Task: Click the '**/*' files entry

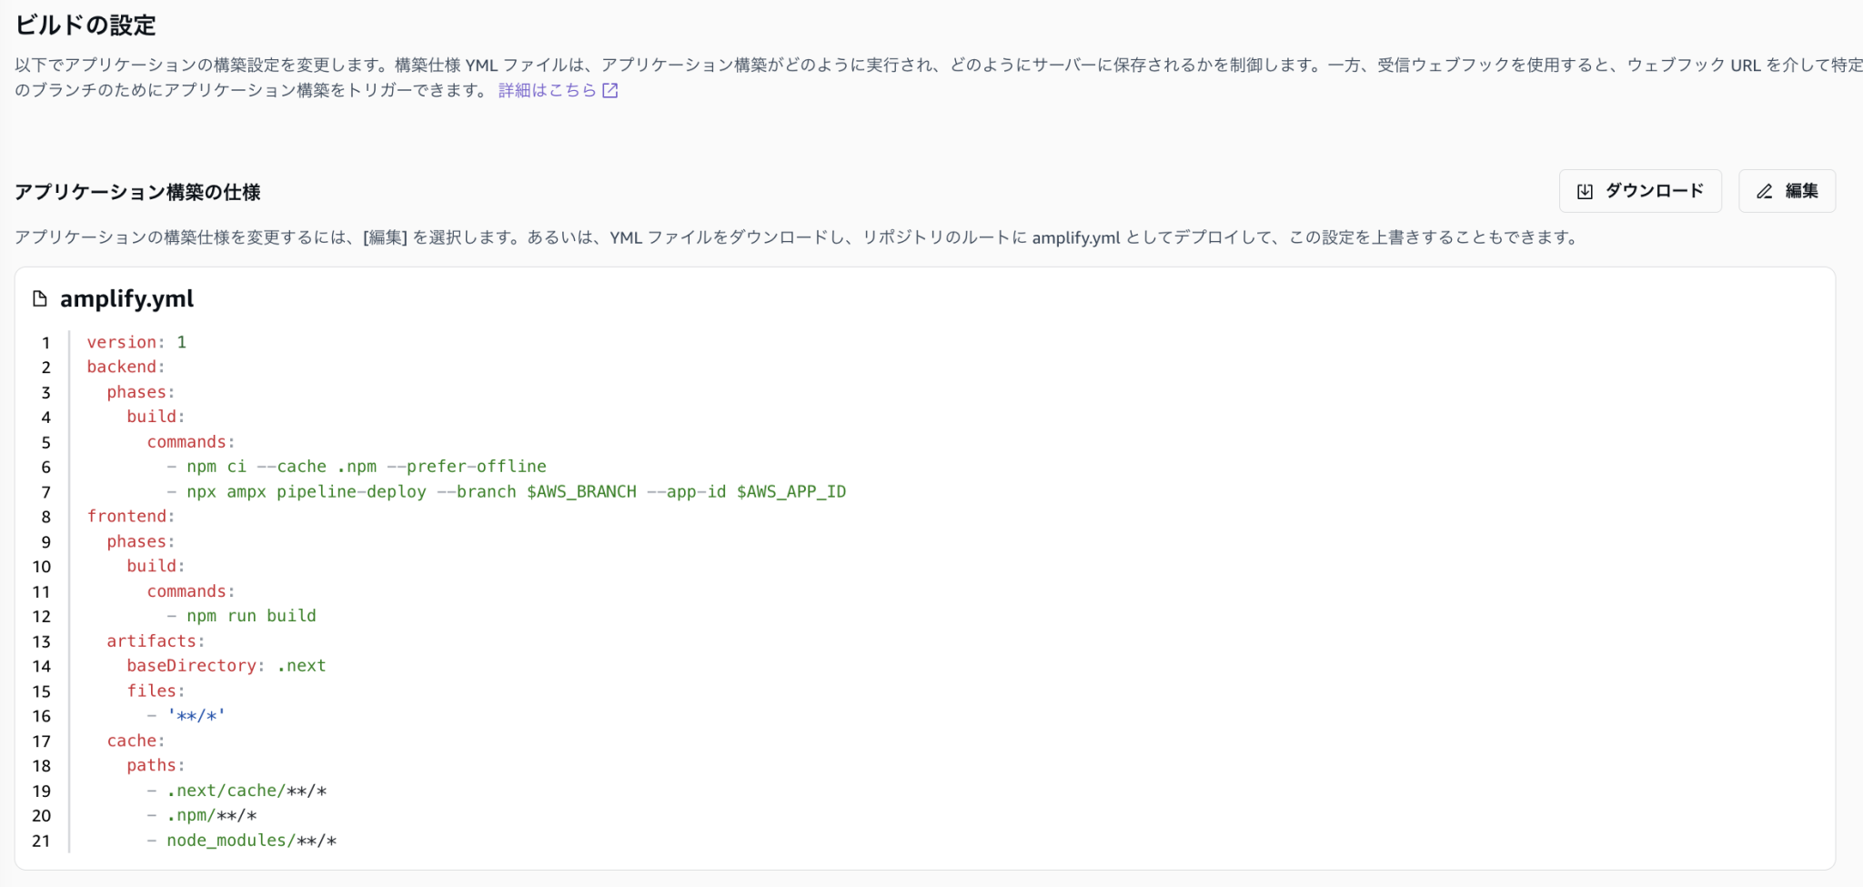Action: tap(196, 715)
